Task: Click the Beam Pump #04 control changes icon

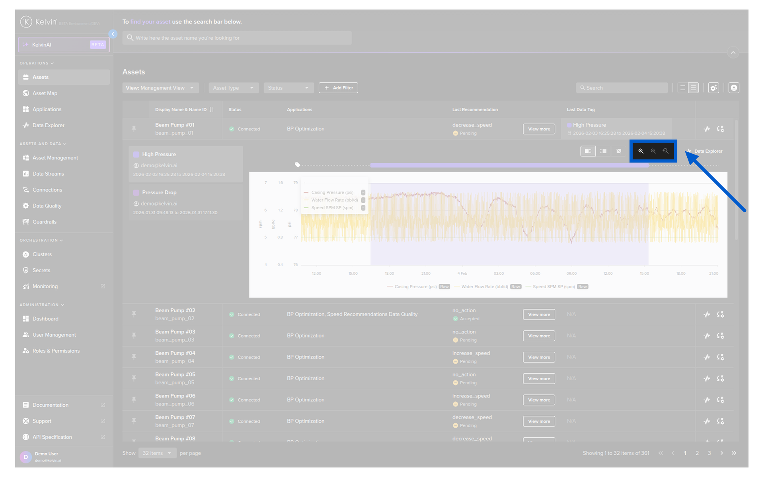Action: tap(720, 357)
